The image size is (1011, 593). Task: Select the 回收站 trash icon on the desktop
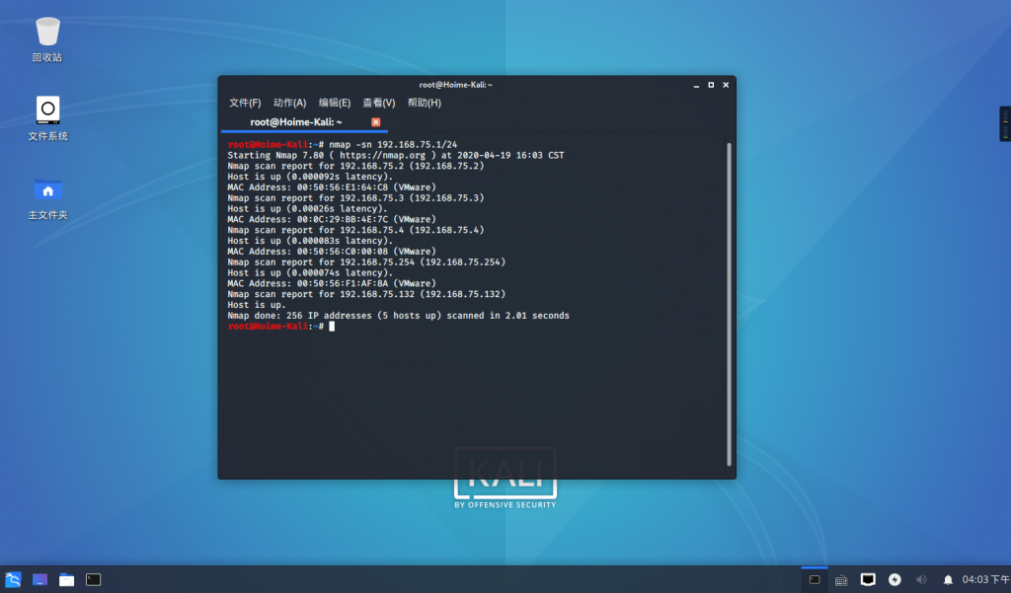pos(47,39)
